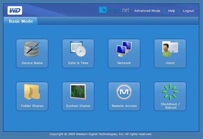Select the Basic Mode tab

click(21, 21)
